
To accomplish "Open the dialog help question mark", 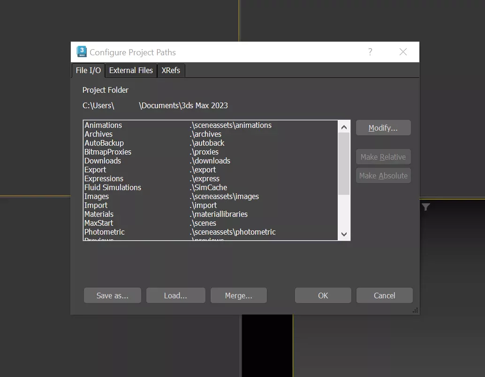I will 370,52.
